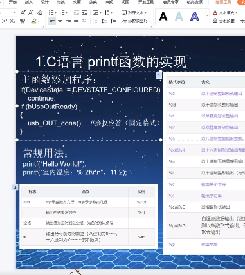The height and width of the screenshot is (275, 245).
Task: Apply the light blue WordArt preset
Action: click(179, 17)
